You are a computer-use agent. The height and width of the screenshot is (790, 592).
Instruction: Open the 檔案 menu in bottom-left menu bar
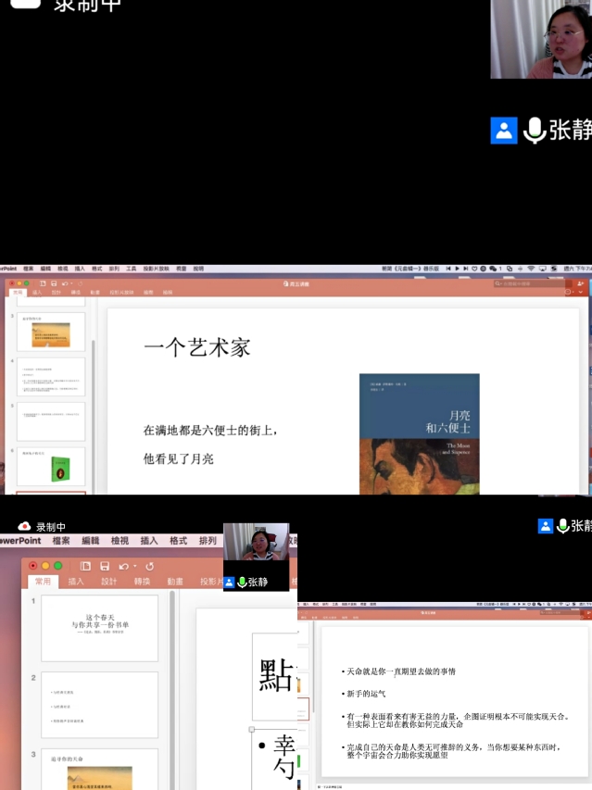point(61,541)
